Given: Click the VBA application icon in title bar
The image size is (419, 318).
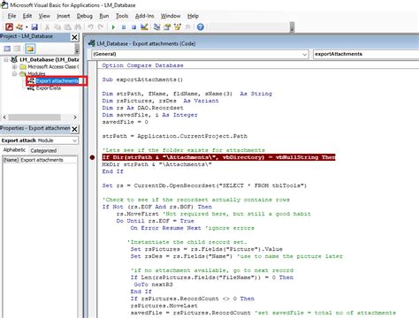Looking at the screenshot, I should (x=4, y=4).
